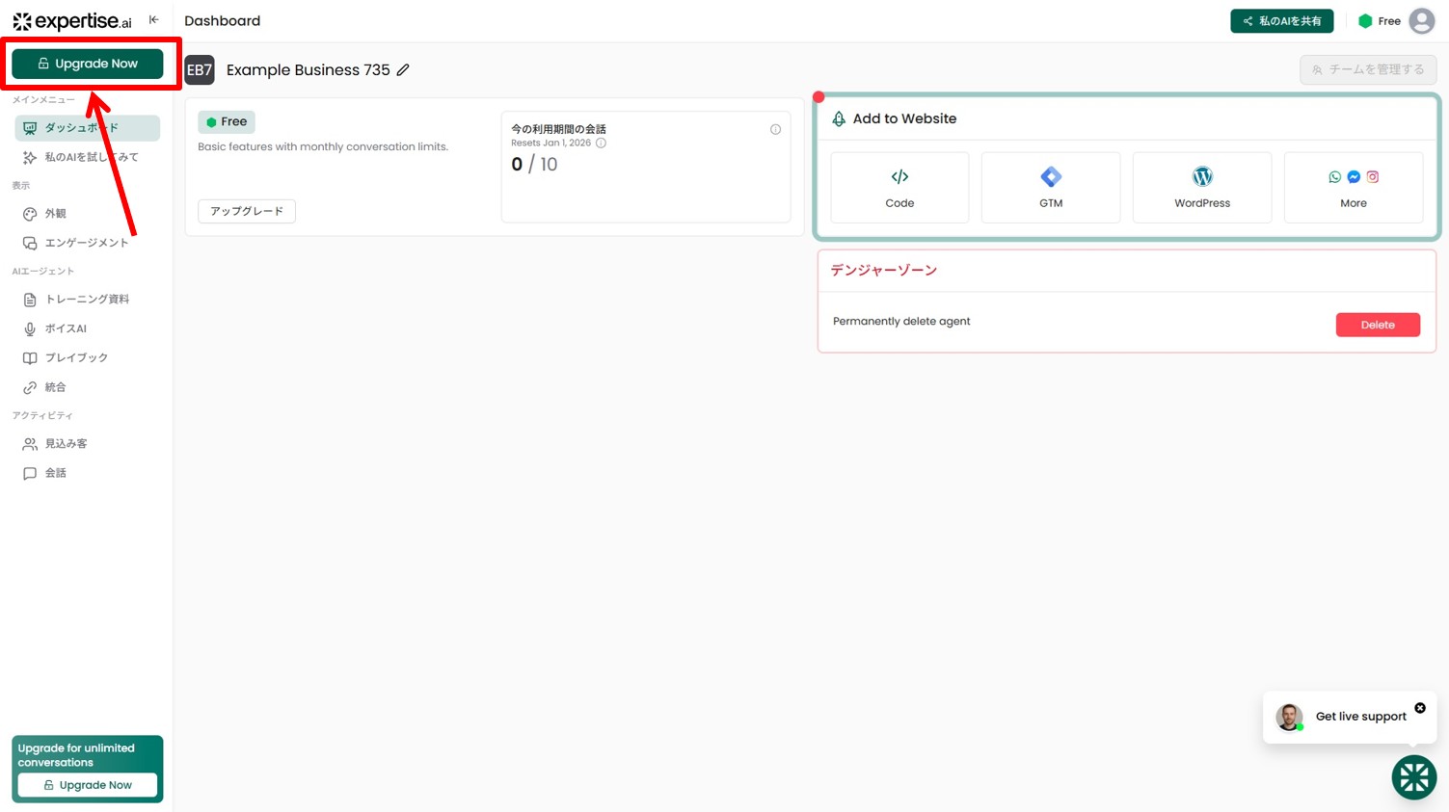The image size is (1449, 812).
Task: Open More channel integrations tile
Action: pos(1353,188)
